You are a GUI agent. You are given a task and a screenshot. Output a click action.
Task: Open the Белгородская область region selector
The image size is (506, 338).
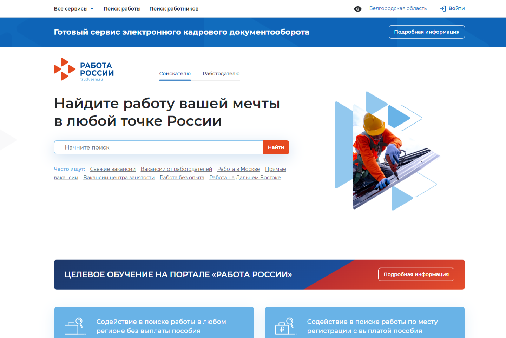[398, 8]
